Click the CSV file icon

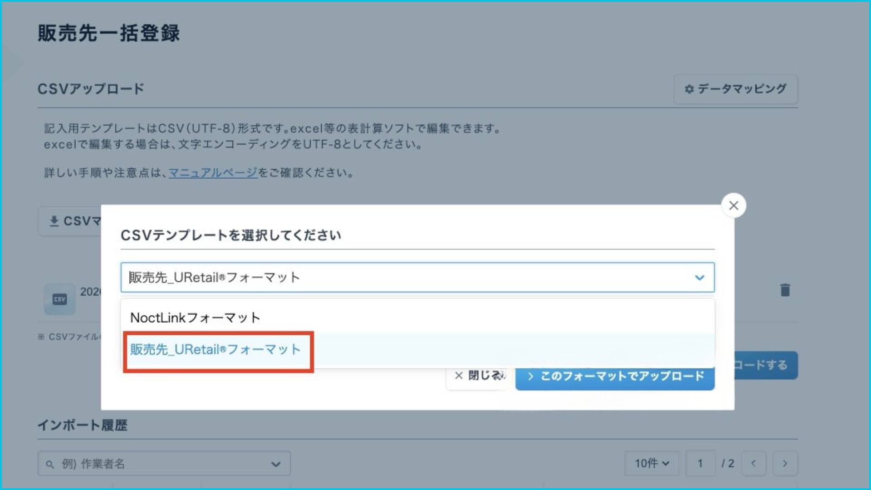coord(59,299)
